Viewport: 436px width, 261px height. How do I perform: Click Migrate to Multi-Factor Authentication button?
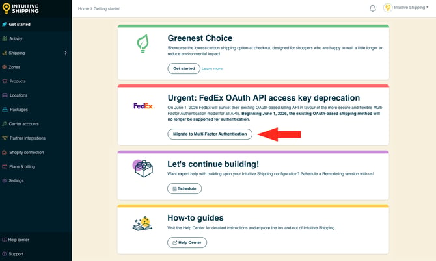click(210, 134)
